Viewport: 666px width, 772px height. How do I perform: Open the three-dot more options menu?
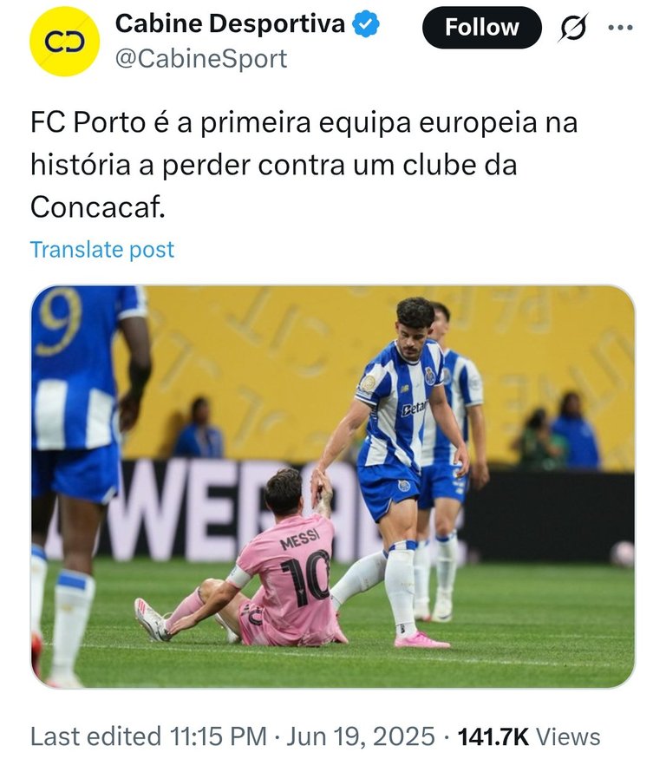[x=620, y=28]
